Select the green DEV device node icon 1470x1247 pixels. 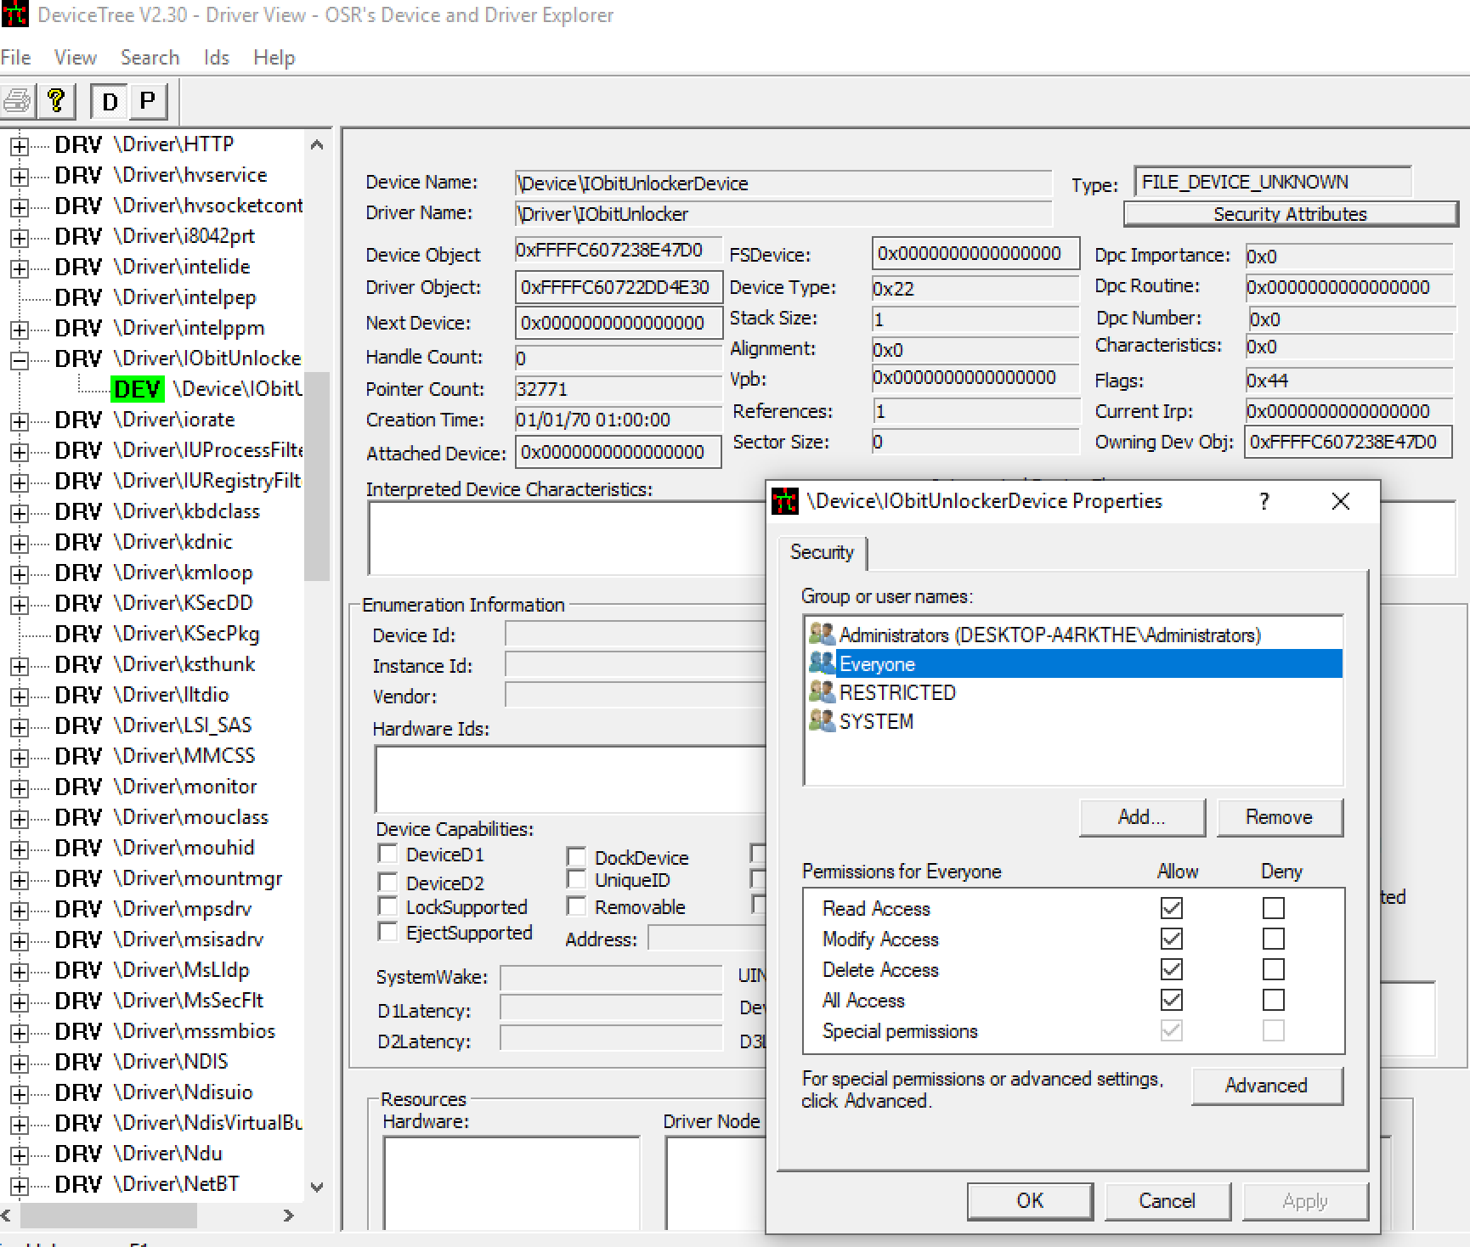point(137,389)
